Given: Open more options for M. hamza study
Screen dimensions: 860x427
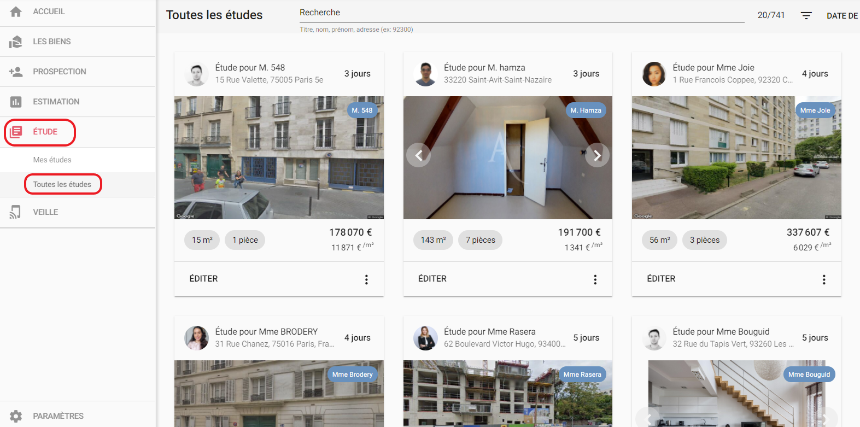Looking at the screenshot, I should 595,279.
